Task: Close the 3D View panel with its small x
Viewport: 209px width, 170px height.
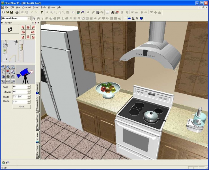Action: [38, 23]
